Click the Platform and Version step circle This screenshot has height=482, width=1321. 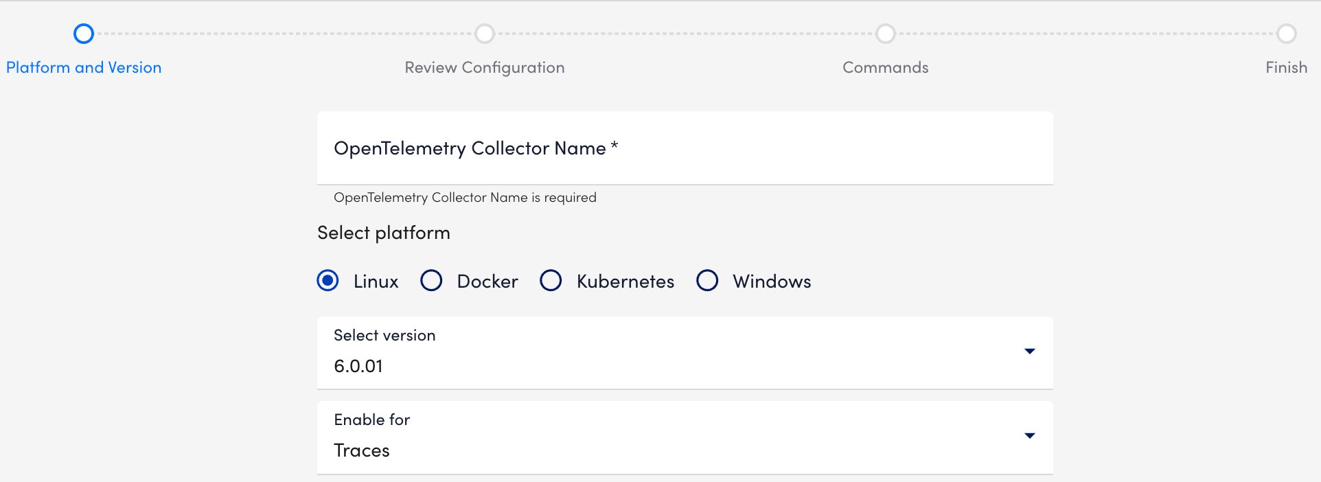[x=83, y=33]
